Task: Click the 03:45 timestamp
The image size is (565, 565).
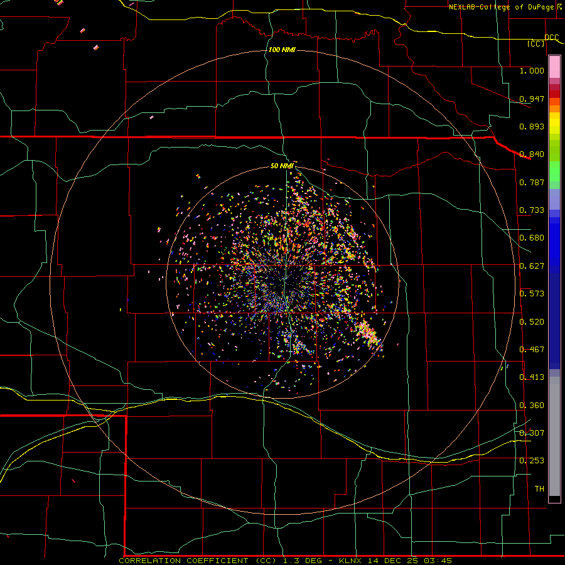Action: pos(438,561)
